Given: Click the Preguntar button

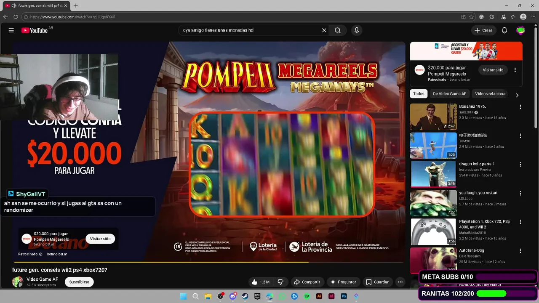Looking at the screenshot, I should (343, 282).
